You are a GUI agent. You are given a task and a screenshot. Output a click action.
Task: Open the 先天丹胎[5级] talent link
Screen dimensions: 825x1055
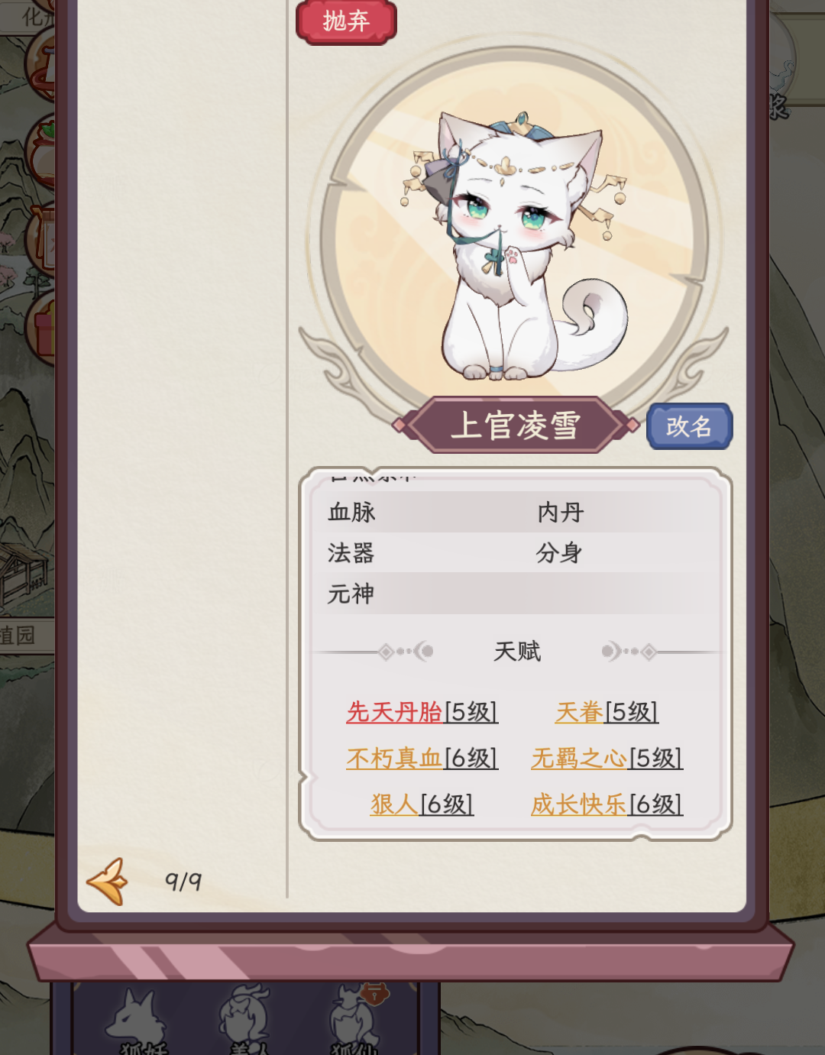pos(422,712)
